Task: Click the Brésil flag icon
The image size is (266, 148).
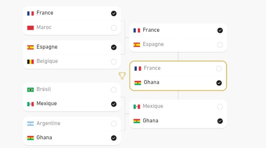Action: (x=31, y=90)
